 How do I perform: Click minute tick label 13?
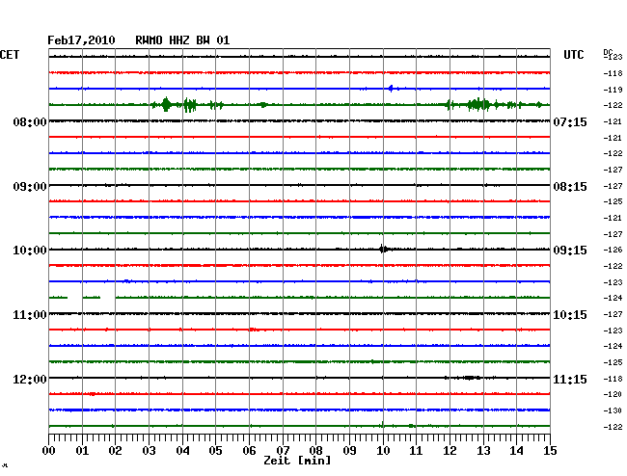point(483,451)
